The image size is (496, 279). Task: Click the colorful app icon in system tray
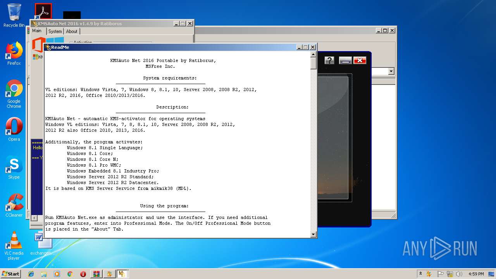(429, 274)
